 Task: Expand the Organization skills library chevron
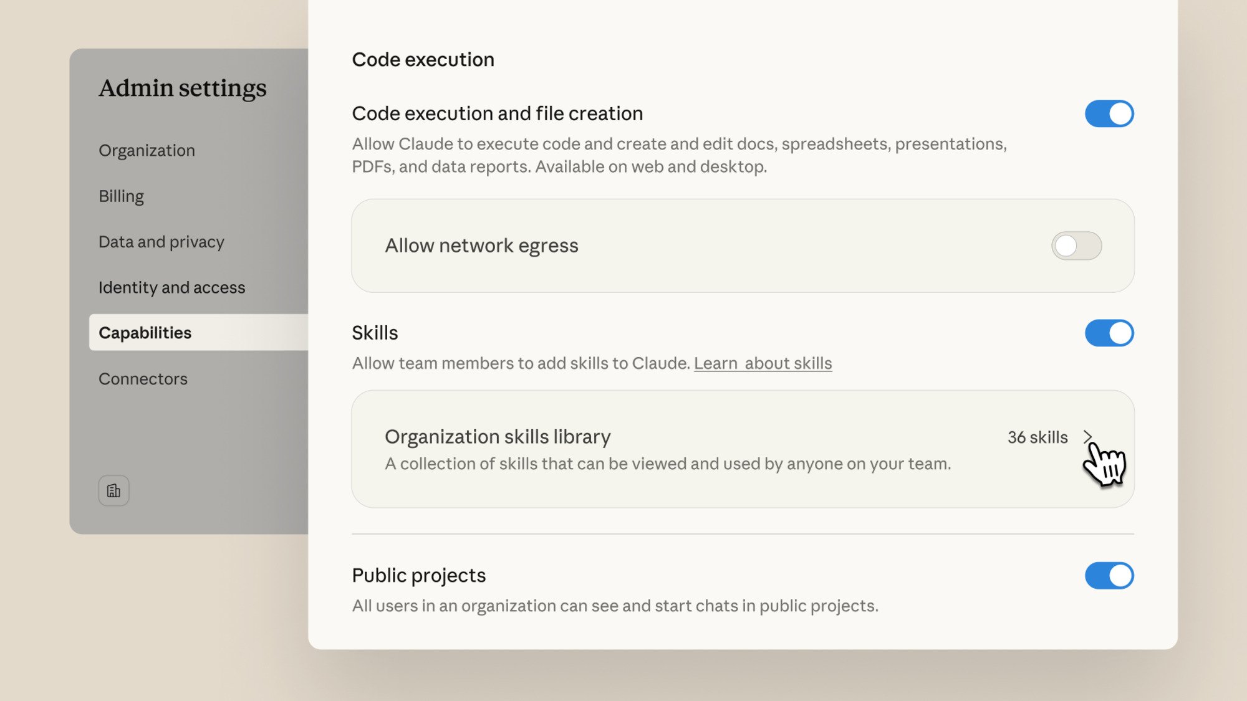click(1089, 437)
